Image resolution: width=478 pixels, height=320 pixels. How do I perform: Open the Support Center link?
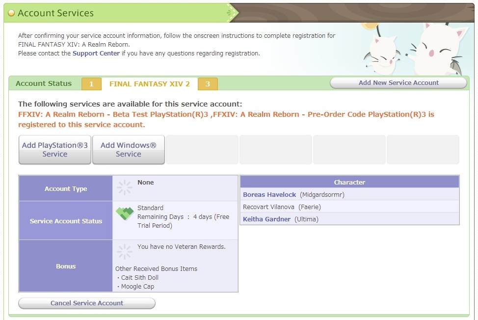click(96, 53)
